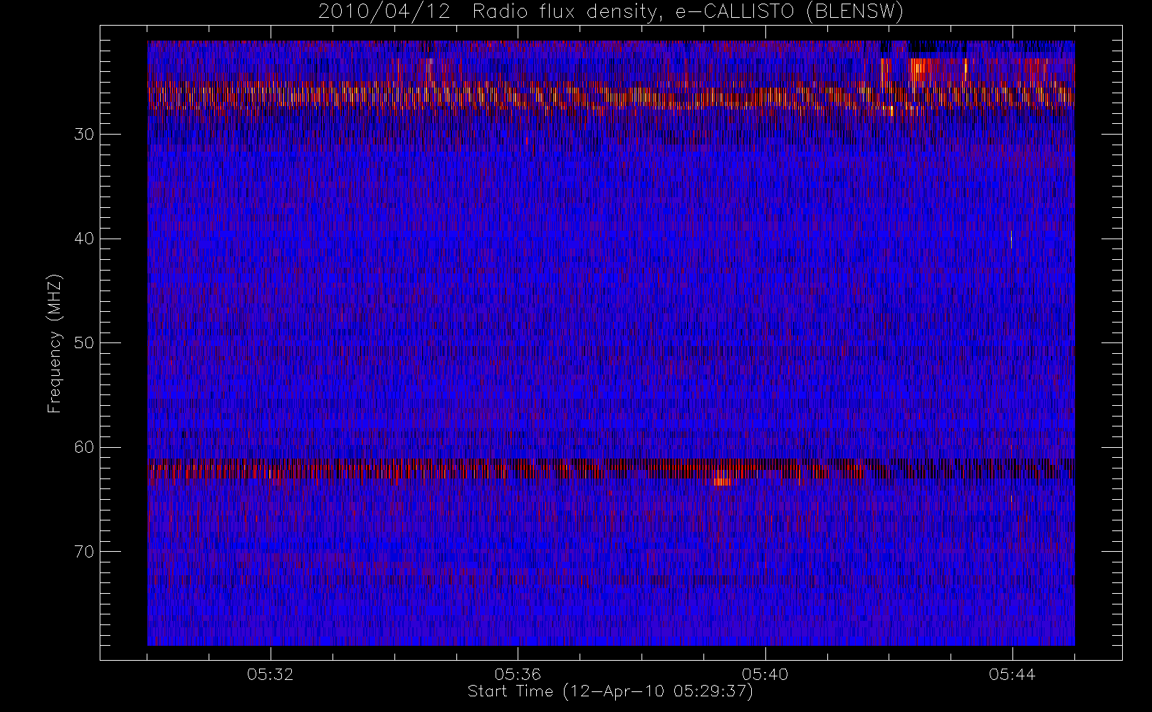Click the 'Start Time (12-Apr-10 05:29:37)' label
The height and width of the screenshot is (712, 1152).
tap(610, 691)
